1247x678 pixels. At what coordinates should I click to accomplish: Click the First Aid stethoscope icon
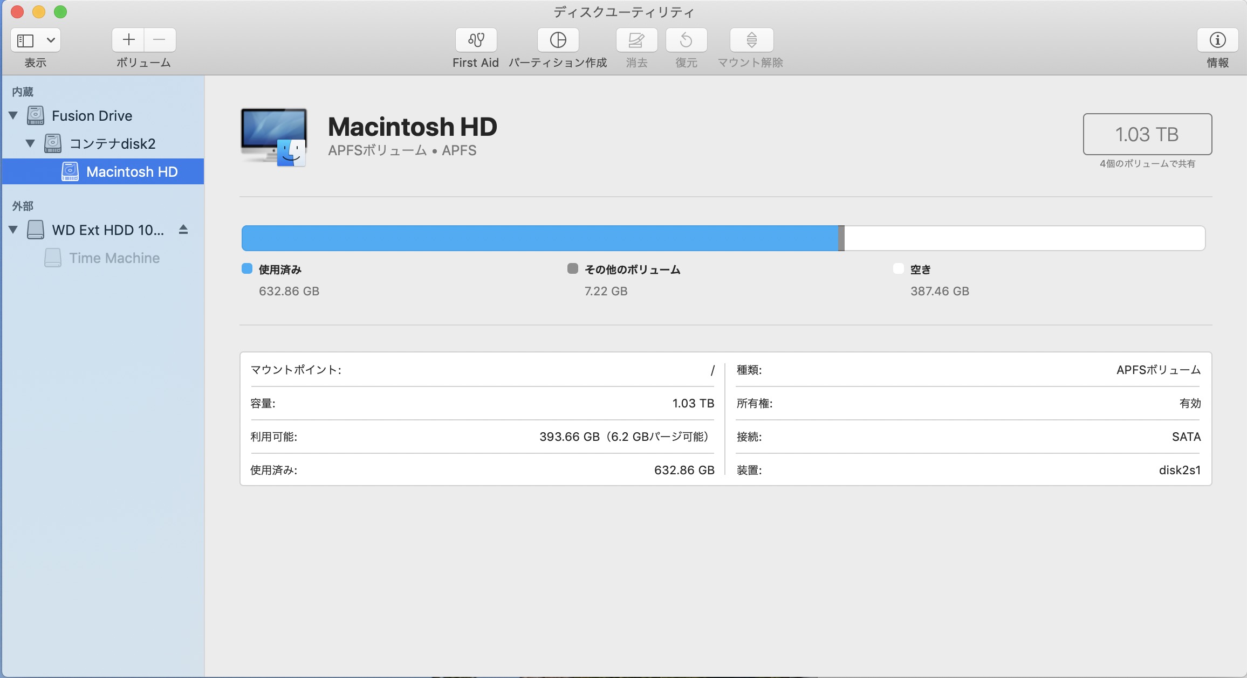[x=476, y=40]
